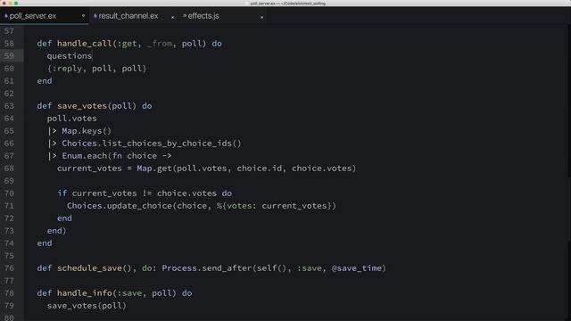The height and width of the screenshot is (321, 571).
Task: Click the 'end' keyword on line 74
Action: coord(45,243)
